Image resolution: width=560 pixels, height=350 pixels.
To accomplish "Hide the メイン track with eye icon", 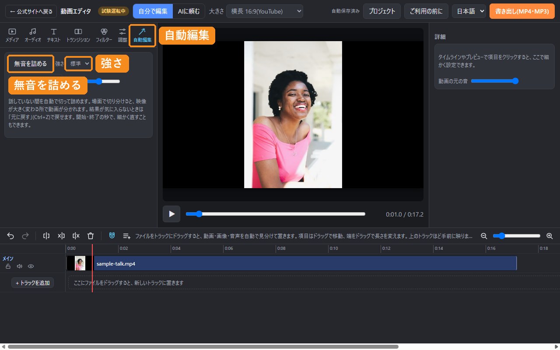I will pyautogui.click(x=31, y=266).
